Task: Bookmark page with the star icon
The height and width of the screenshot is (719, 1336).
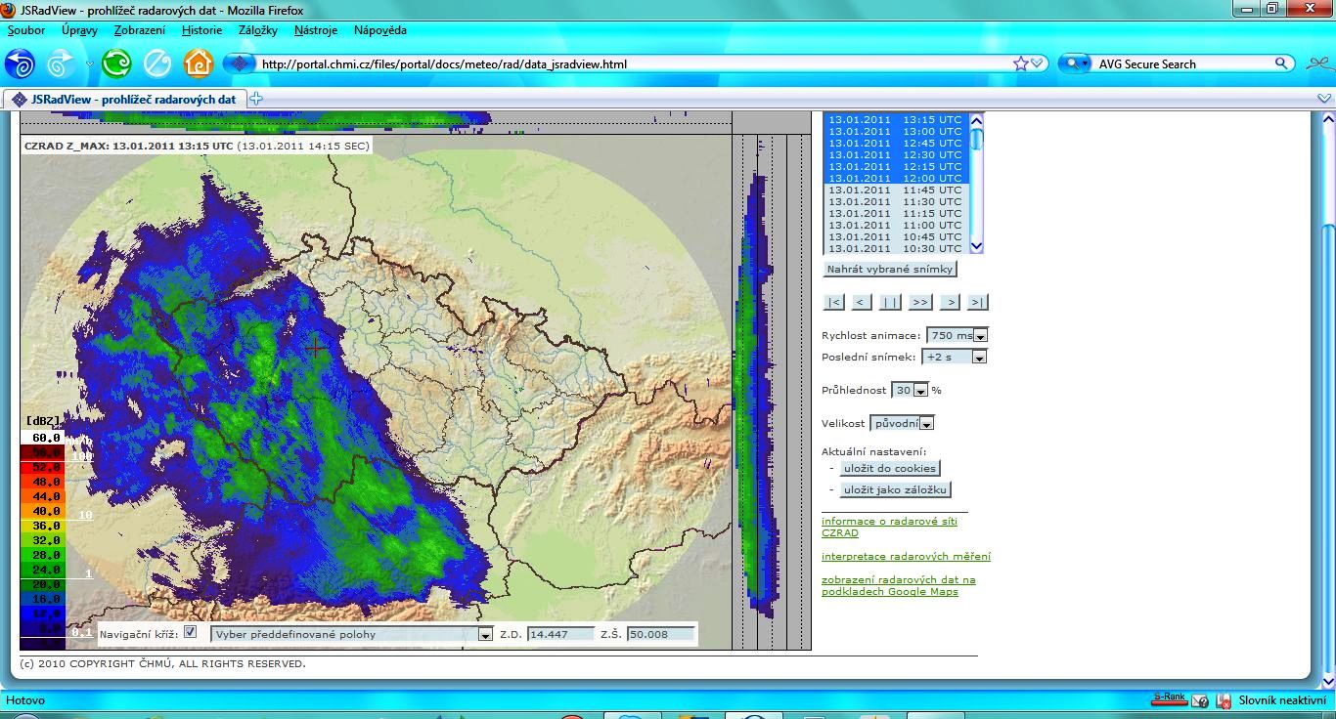Action: click(x=1021, y=63)
